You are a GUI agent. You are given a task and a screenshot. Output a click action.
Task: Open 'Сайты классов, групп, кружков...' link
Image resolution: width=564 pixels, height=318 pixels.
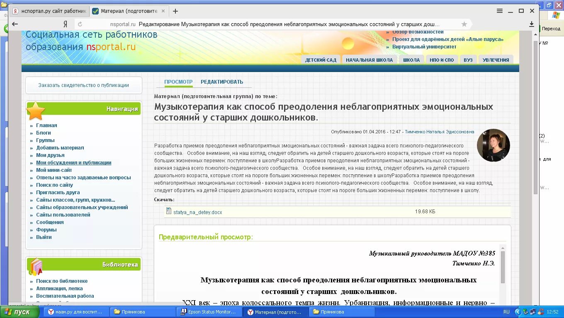(x=75, y=200)
